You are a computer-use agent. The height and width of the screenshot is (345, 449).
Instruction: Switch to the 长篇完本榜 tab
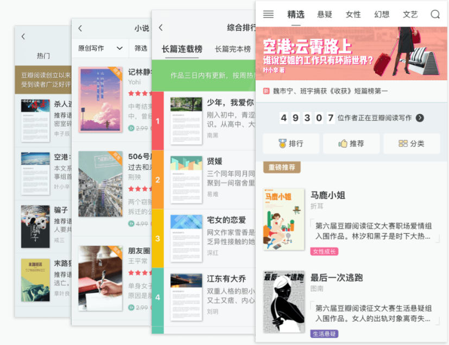[233, 49]
